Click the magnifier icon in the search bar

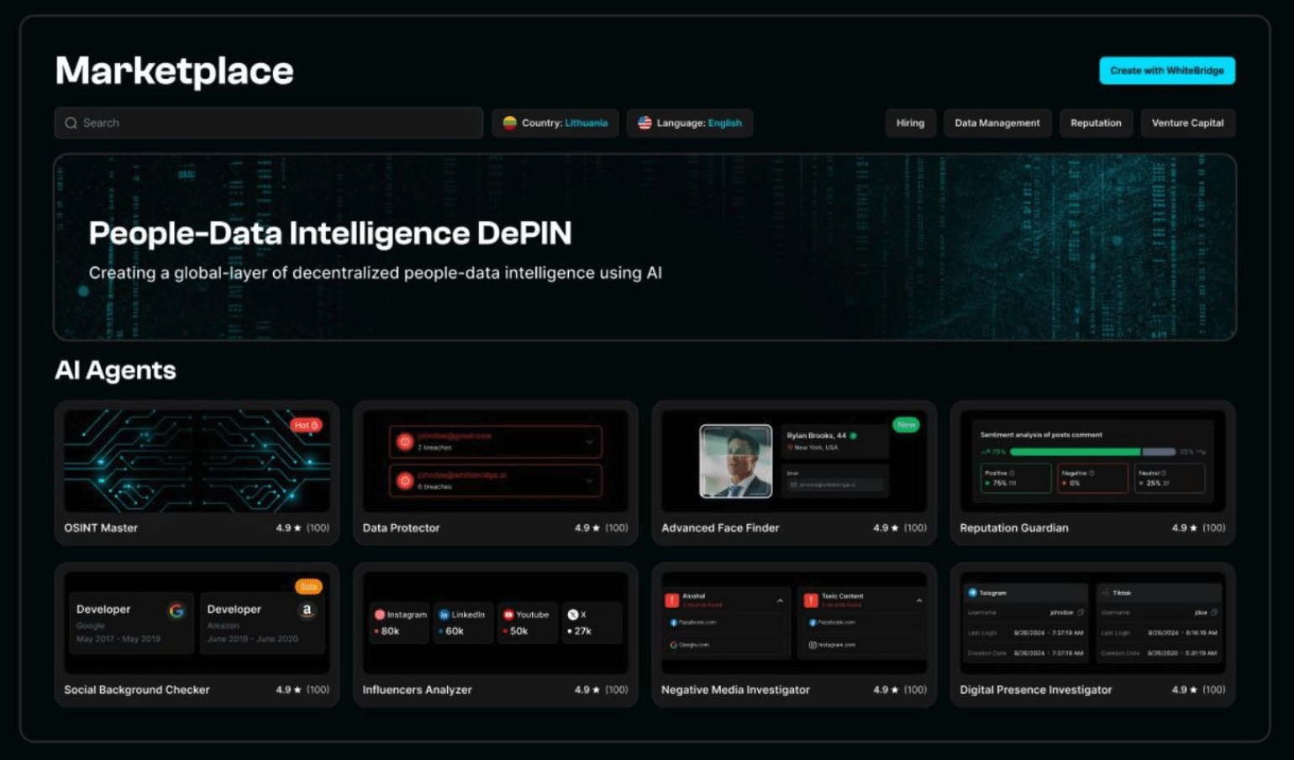point(71,123)
